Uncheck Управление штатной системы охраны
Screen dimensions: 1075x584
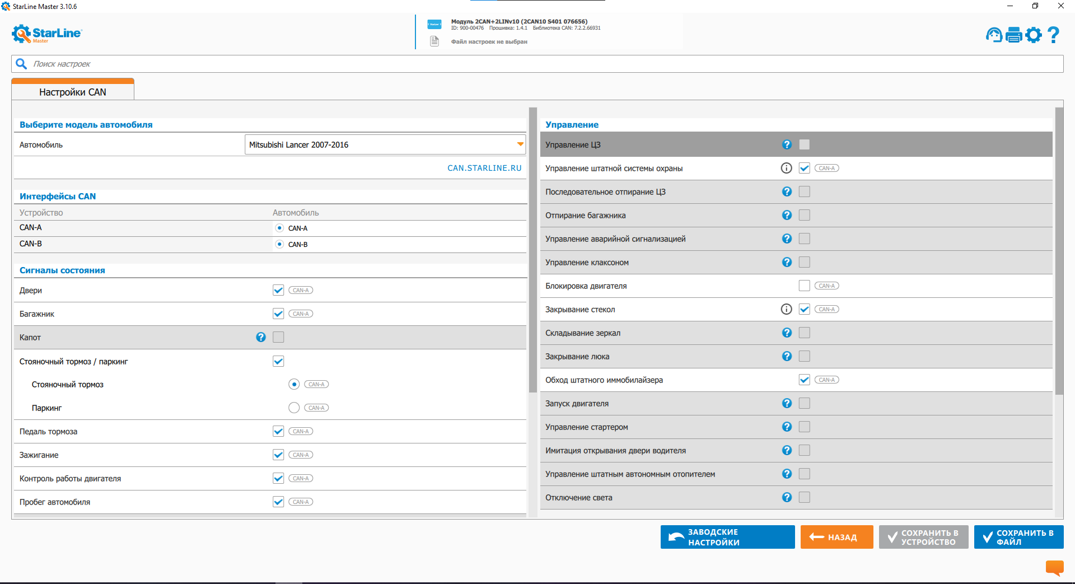coord(805,168)
